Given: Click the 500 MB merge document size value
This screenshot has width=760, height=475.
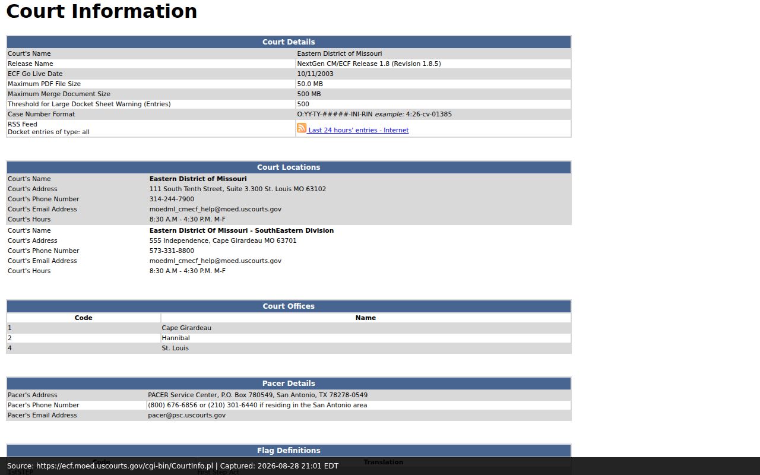Looking at the screenshot, I should (x=309, y=94).
